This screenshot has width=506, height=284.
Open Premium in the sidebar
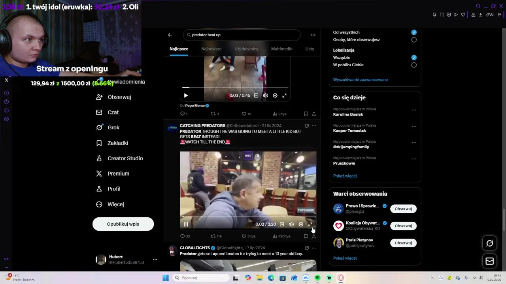click(113, 174)
